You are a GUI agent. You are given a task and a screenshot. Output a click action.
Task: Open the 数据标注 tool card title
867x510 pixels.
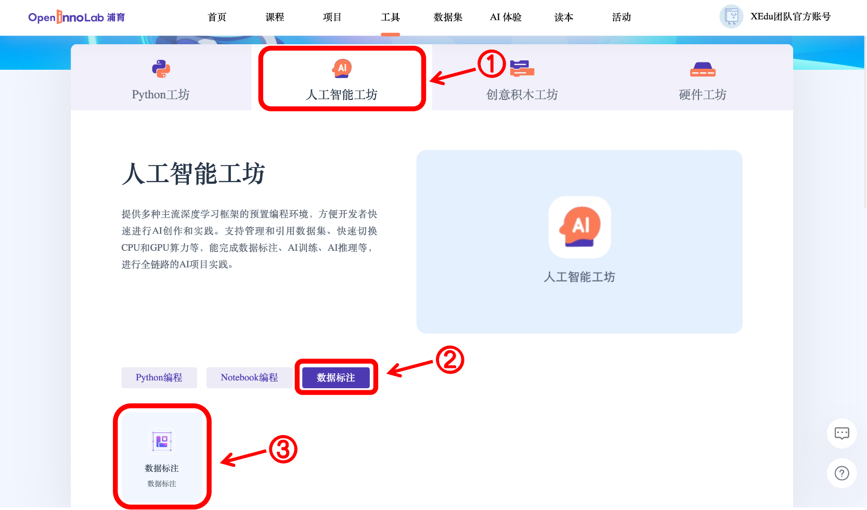(162, 468)
